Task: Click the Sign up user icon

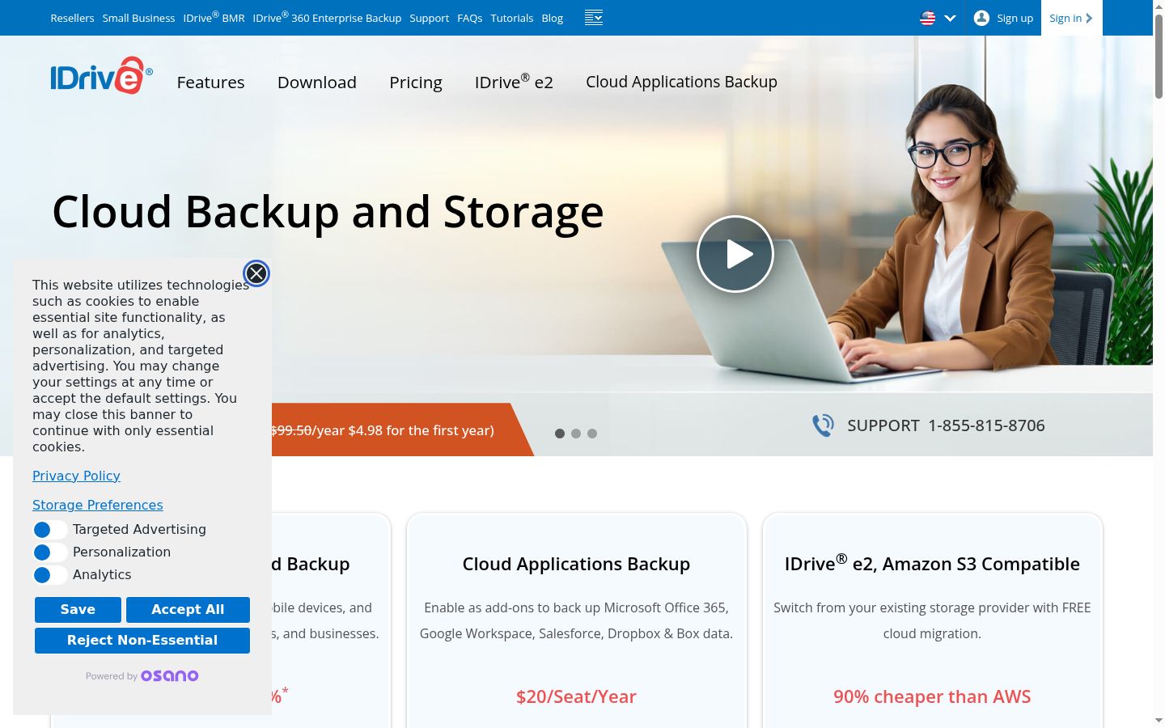Action: coord(981,18)
